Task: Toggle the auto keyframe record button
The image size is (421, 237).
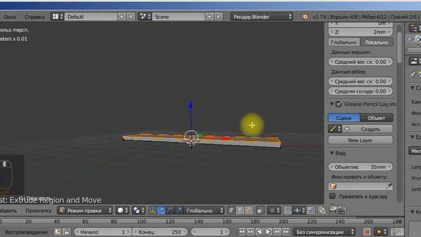Action: 367,232
